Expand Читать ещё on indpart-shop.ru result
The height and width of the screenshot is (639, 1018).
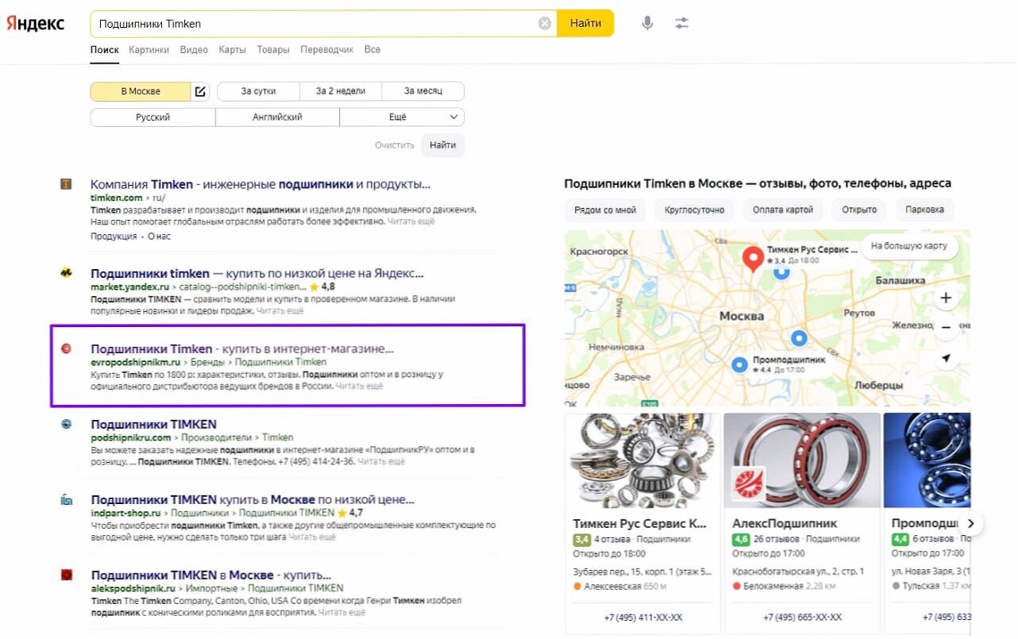[312, 537]
